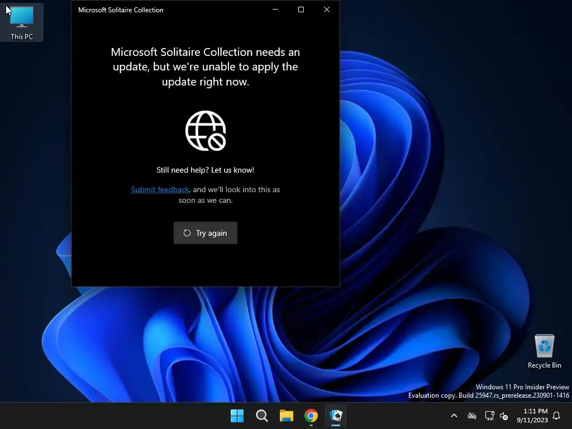Maximize the Solitaire Collection window
Screen dimensions: 572x429
[x=301, y=9]
